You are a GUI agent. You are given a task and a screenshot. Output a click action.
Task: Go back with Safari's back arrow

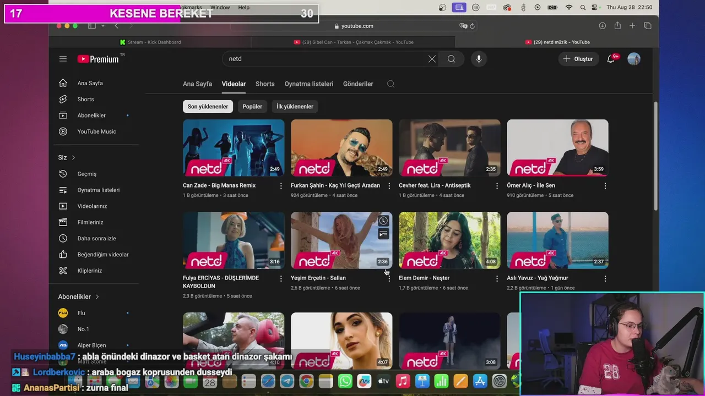coord(116,26)
